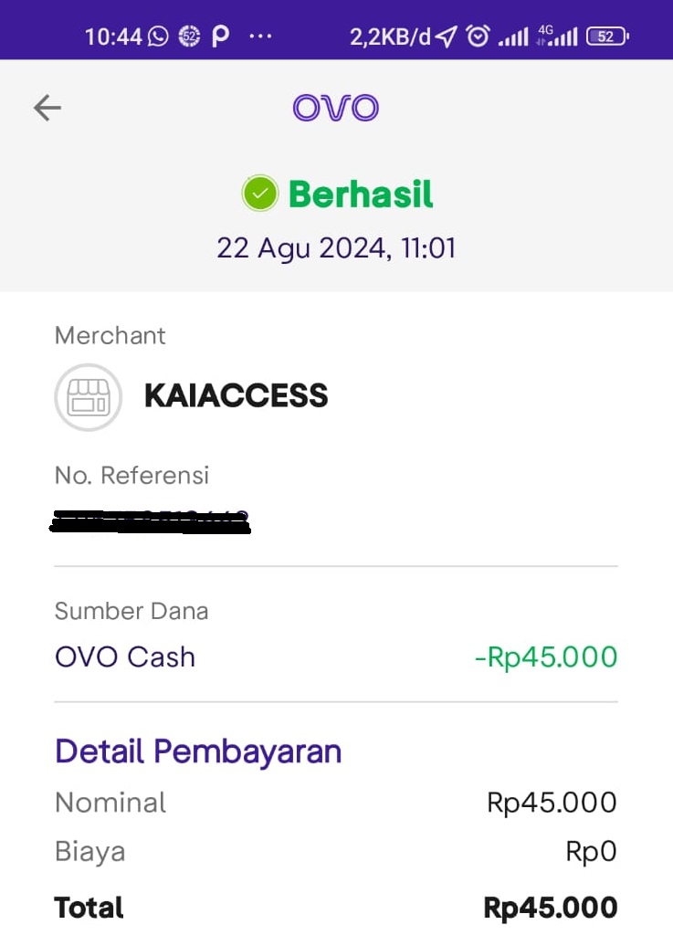Tap the back arrow in the header
This screenshot has width=673, height=935.
(x=47, y=109)
